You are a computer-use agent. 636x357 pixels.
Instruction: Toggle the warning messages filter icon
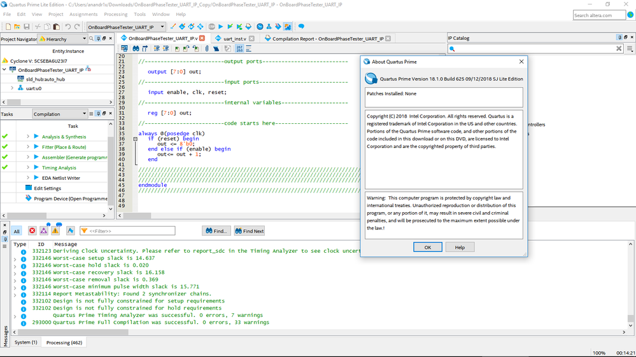(x=55, y=231)
